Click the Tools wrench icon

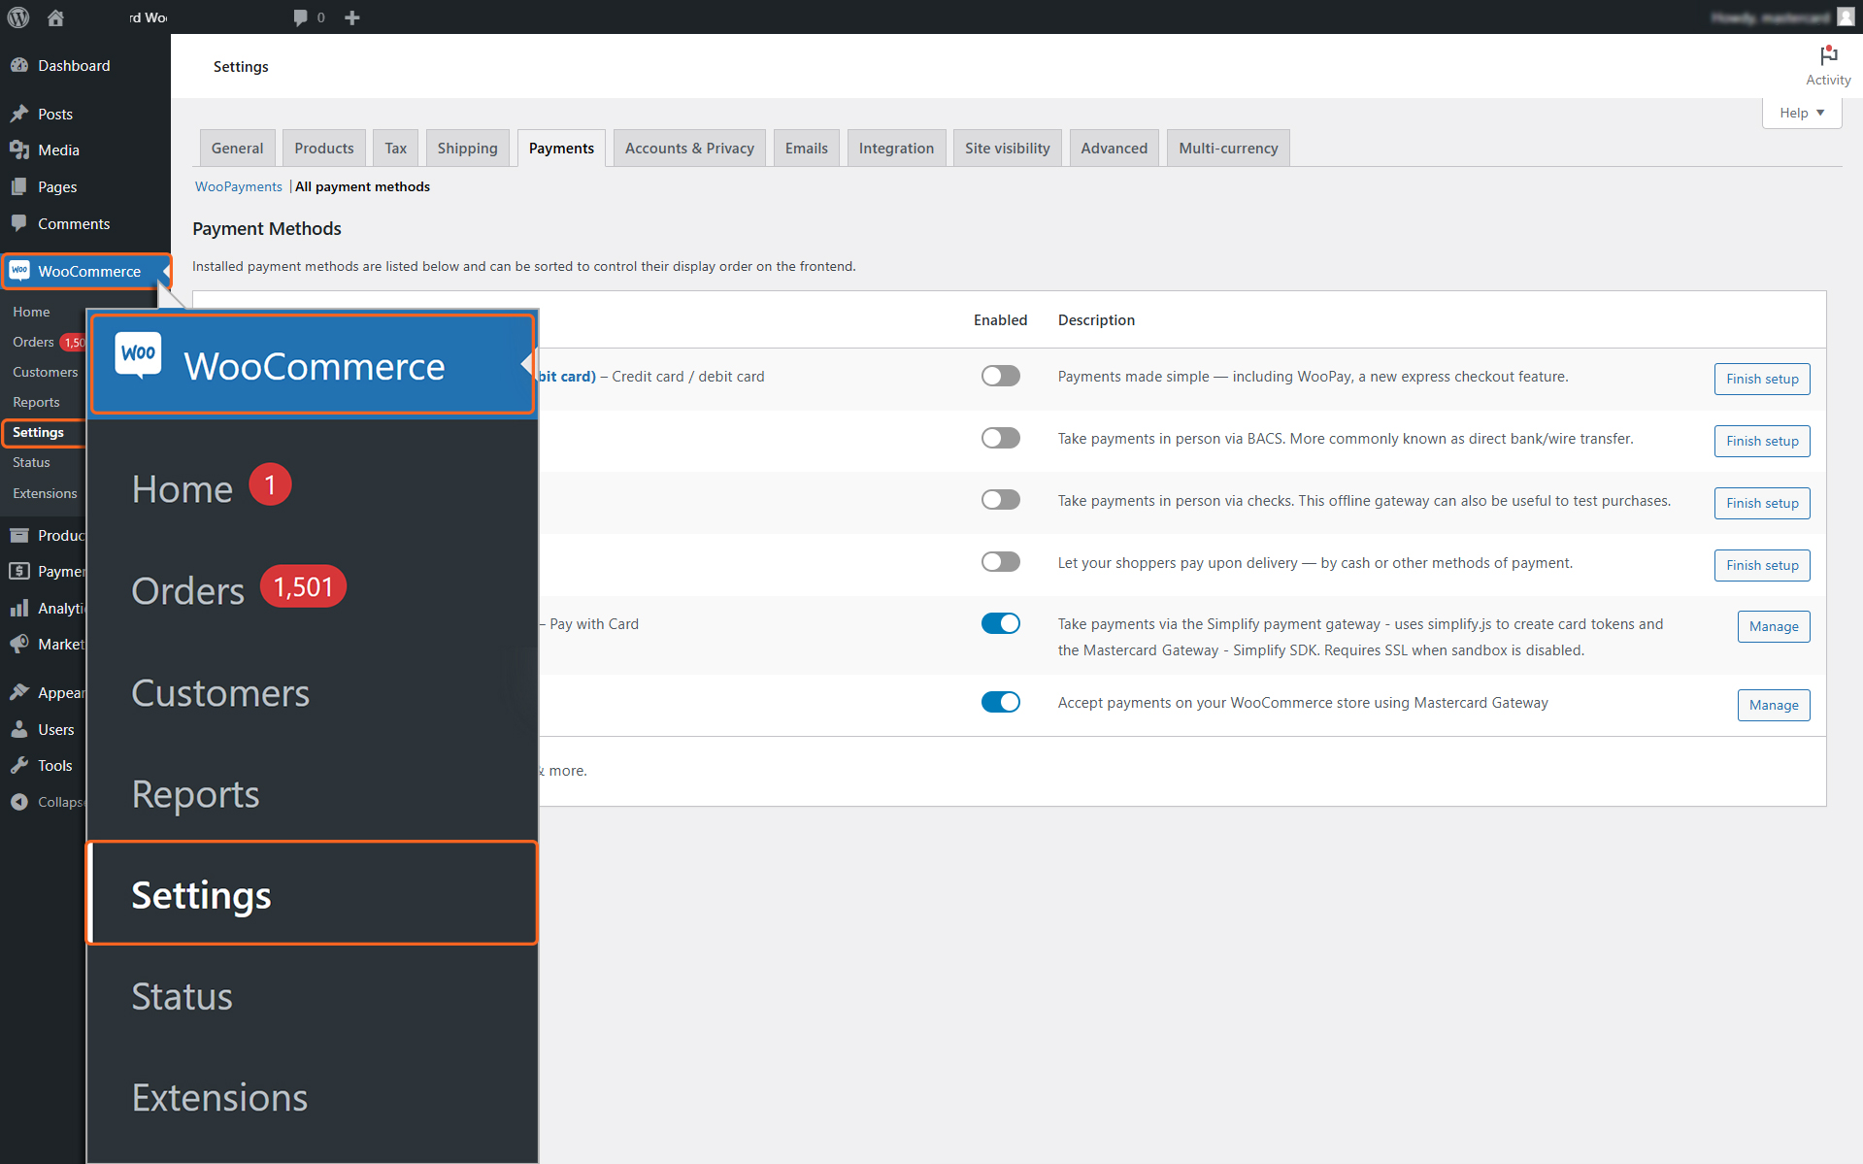pos(19,765)
